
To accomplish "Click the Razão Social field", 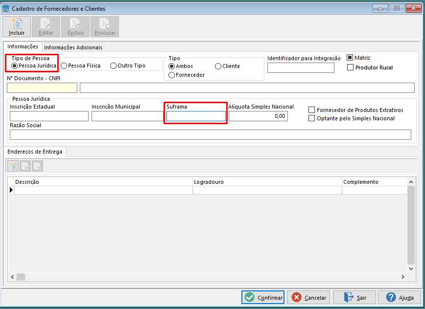I will point(211,135).
